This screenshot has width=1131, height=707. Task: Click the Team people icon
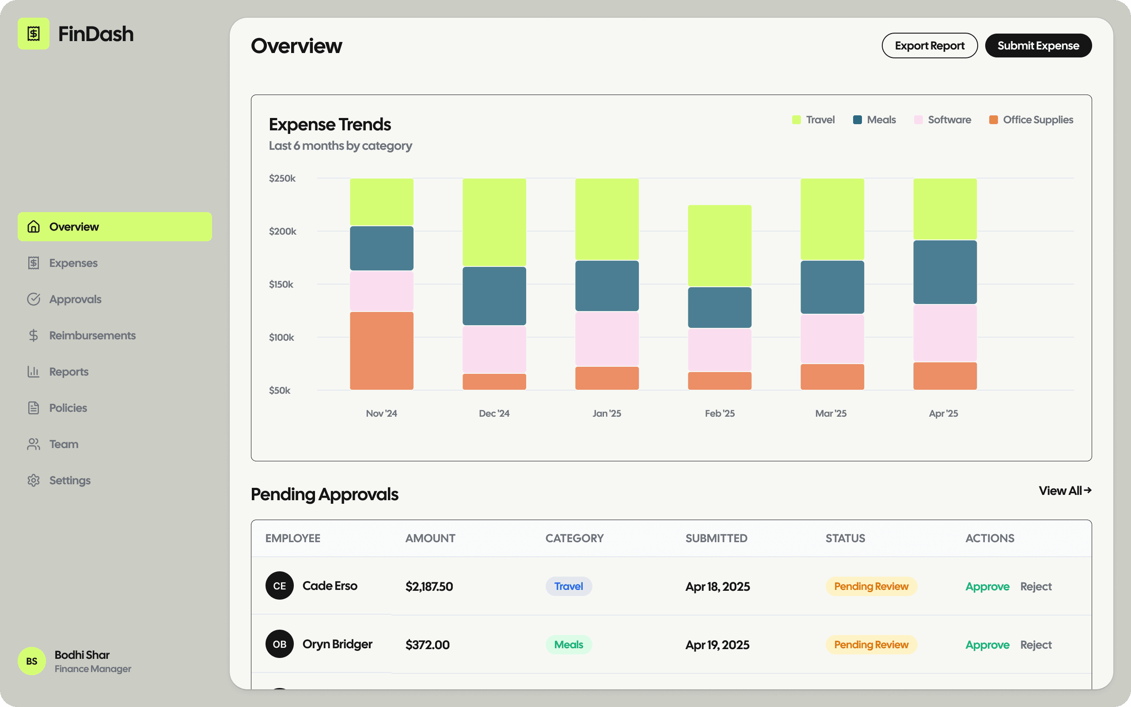[x=33, y=444]
